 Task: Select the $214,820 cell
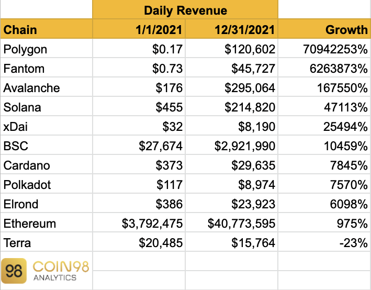click(x=232, y=107)
